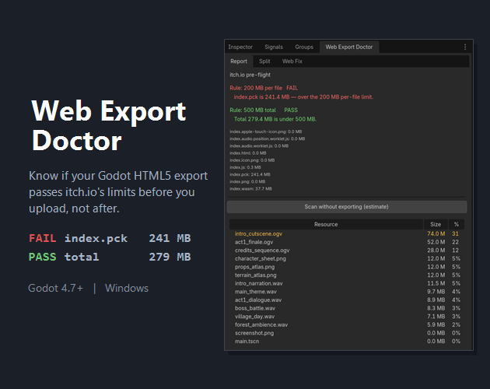Select the act1_dialogue.wav row
This screenshot has height=389, width=490.
(x=347, y=300)
